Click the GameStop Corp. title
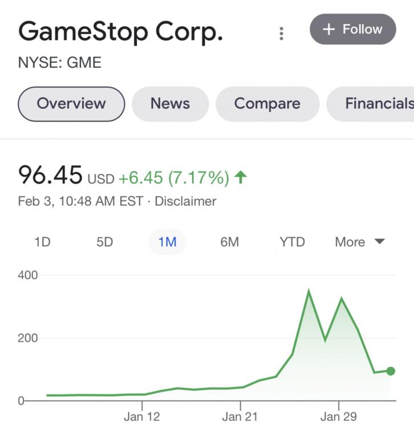The image size is (414, 428). 120,32
